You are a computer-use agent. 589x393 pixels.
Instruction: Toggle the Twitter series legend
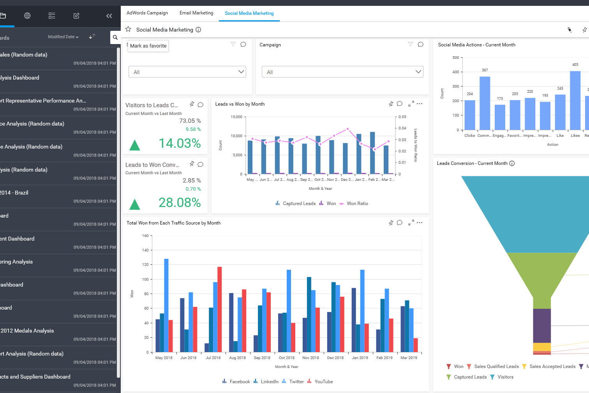(293, 382)
